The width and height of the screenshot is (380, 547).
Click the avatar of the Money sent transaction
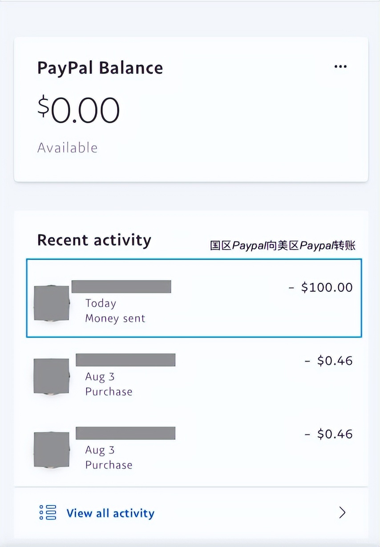(52, 303)
